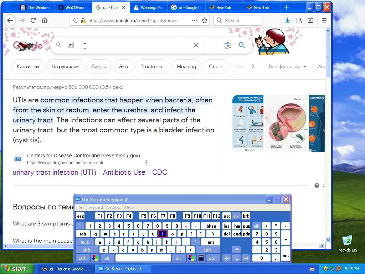Switch to the WinCDEmu browser tab

point(73,7)
